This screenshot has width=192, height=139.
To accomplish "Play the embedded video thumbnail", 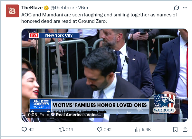I will pyautogui.click(x=105, y=75).
